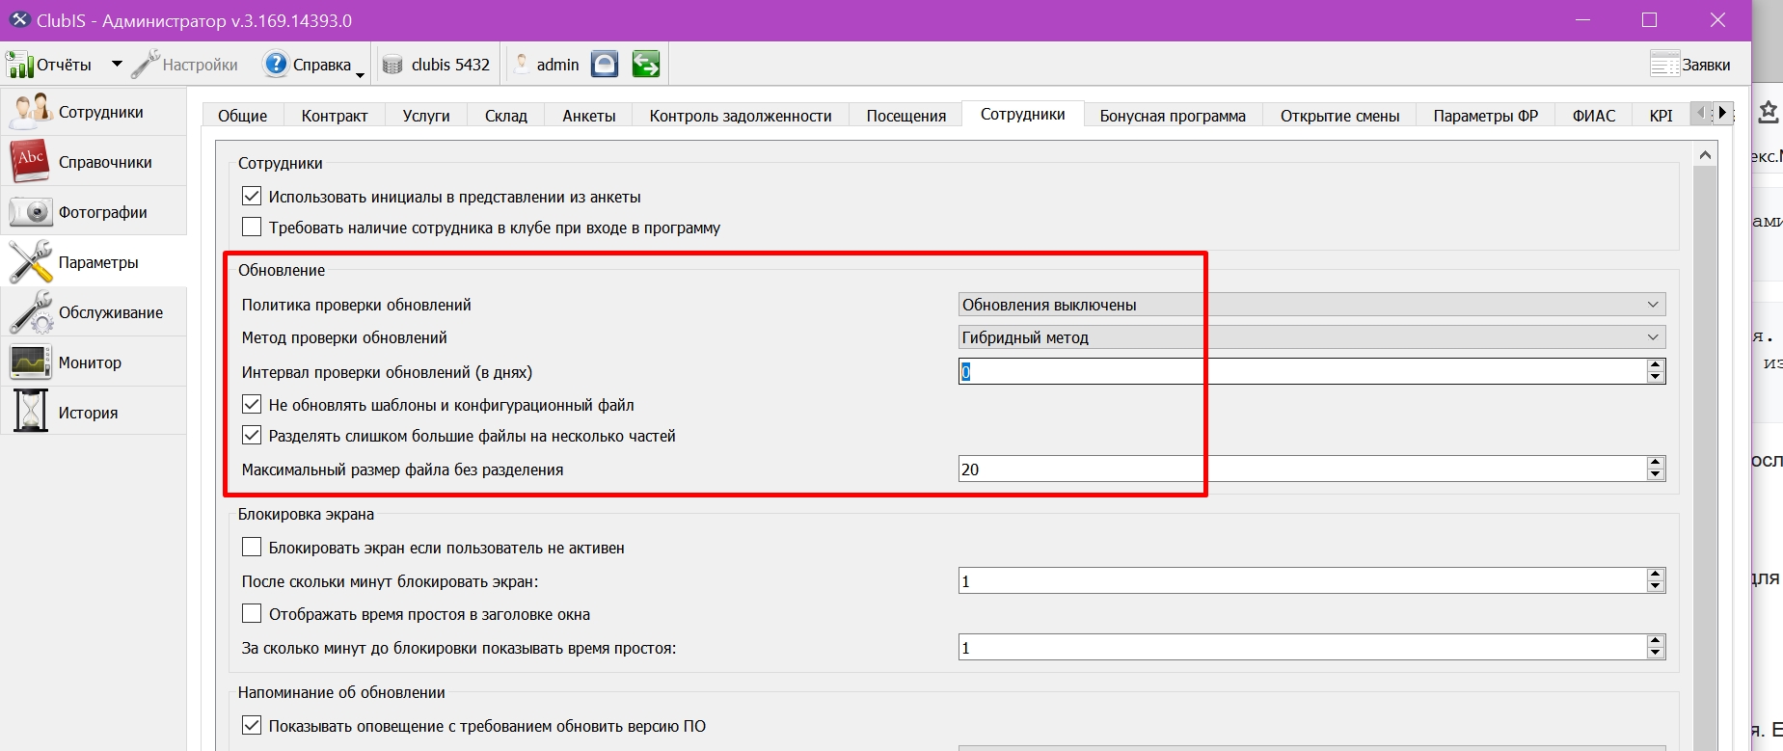The width and height of the screenshot is (1783, 751).
Task: Switch to the ФИАС tab
Action: (x=1594, y=116)
